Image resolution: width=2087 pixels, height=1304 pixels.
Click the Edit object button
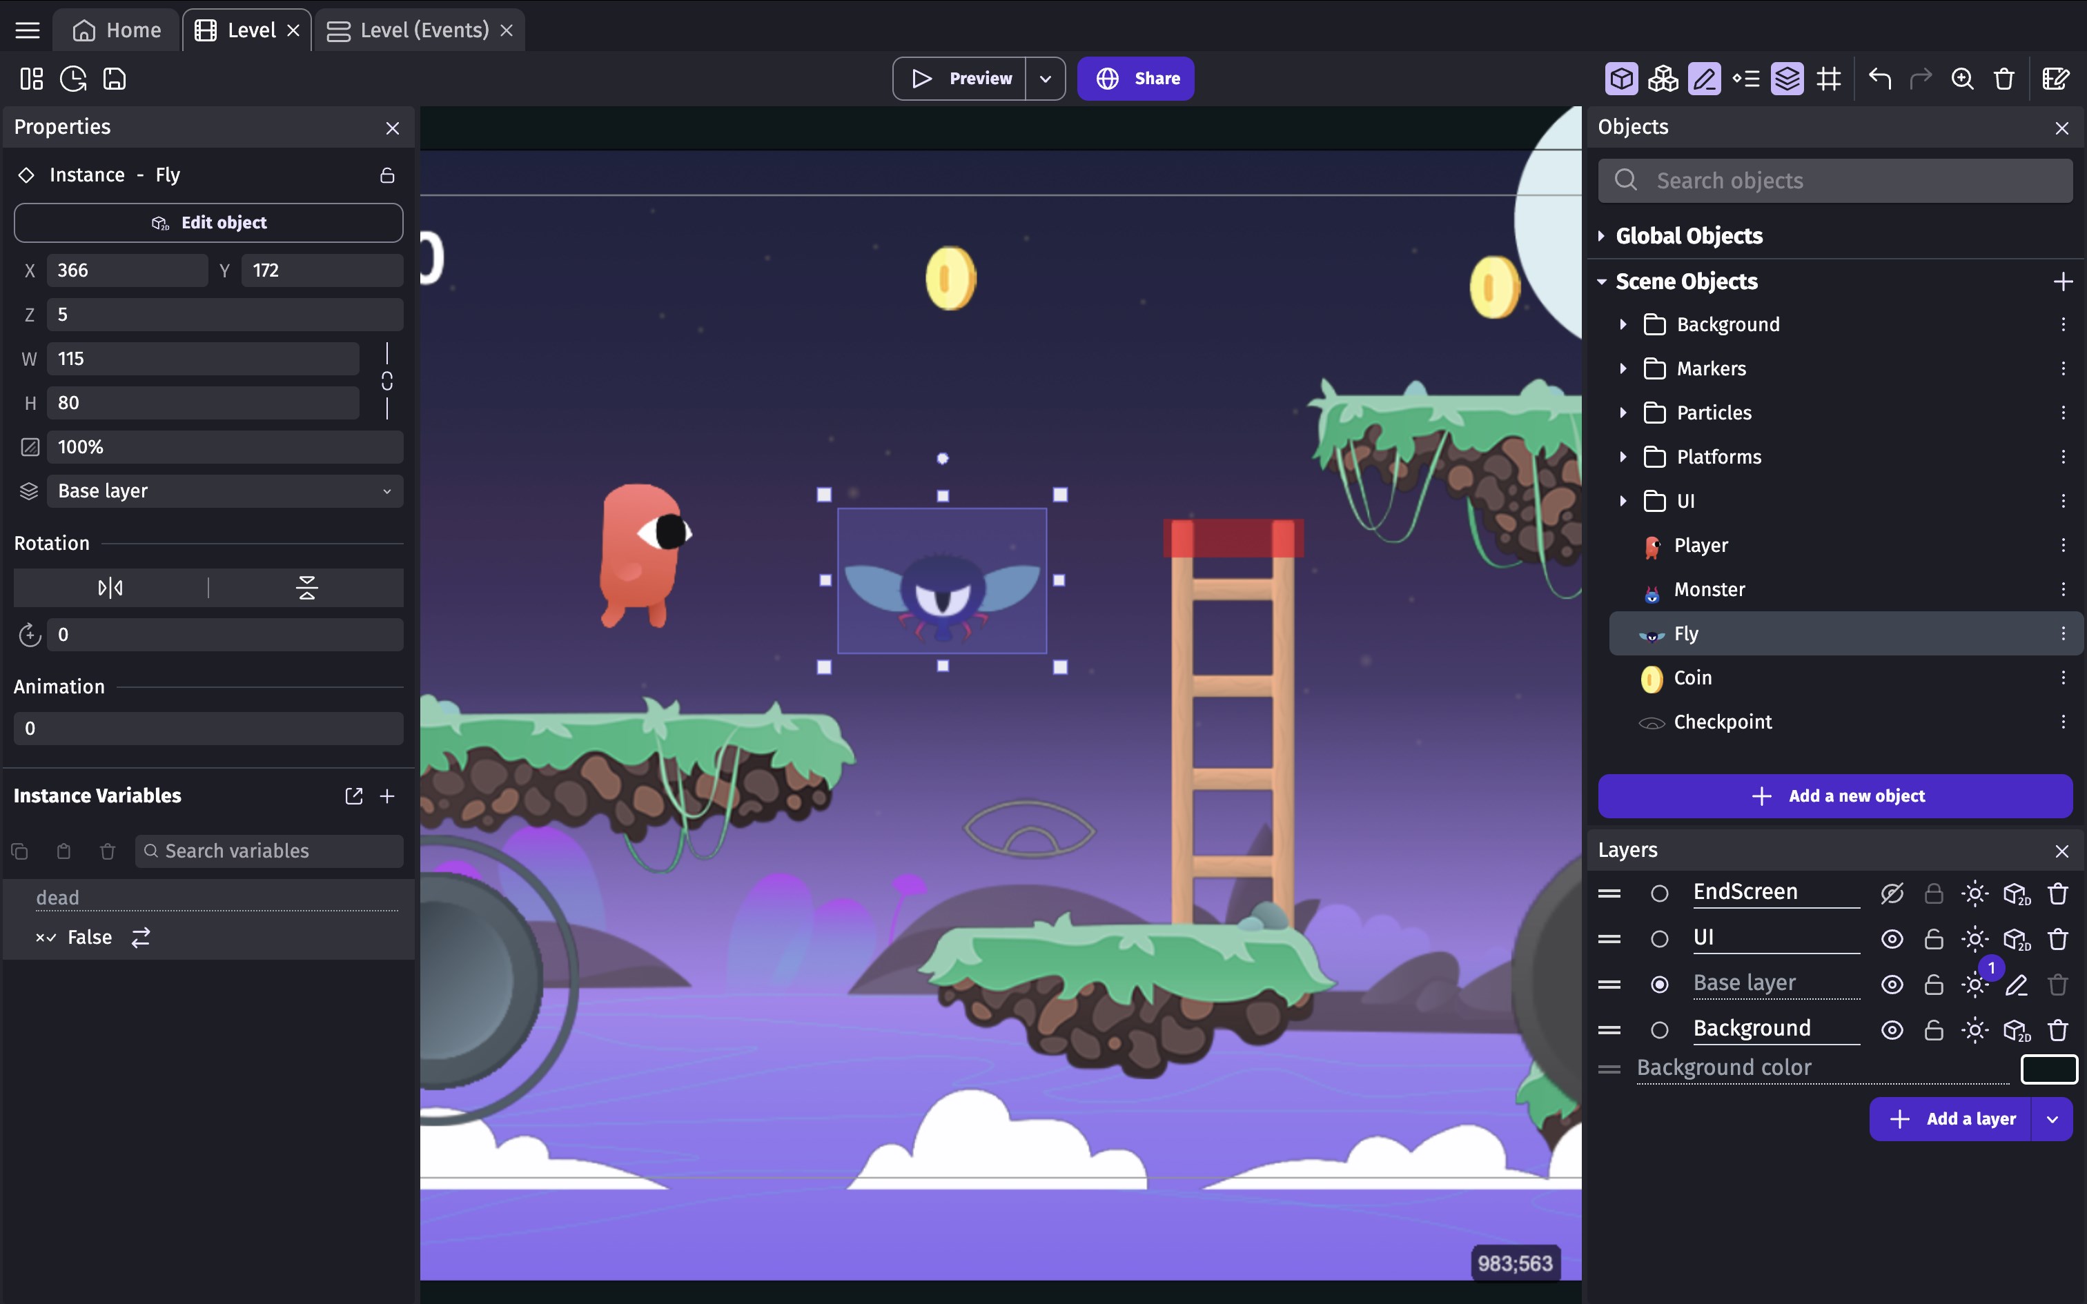(208, 222)
